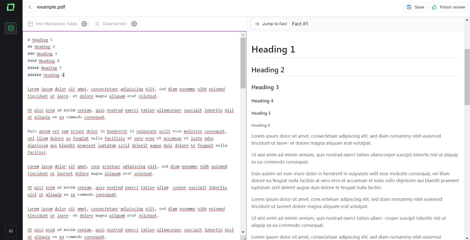Open the database sidebar icon

click(x=11, y=28)
